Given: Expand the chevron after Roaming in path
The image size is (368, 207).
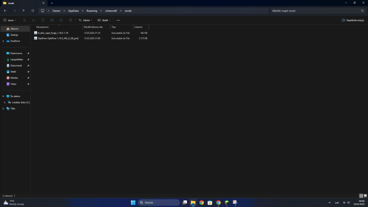Looking at the screenshot, I should click(x=101, y=11).
